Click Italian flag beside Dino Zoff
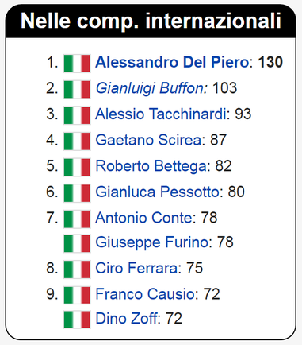The width and height of the screenshot is (302, 345). pyautogui.click(x=77, y=320)
